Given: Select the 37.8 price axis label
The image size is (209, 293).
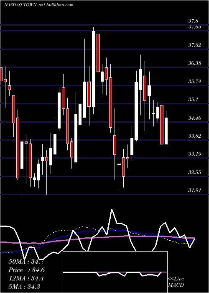Looking at the screenshot, I should 193,21.
